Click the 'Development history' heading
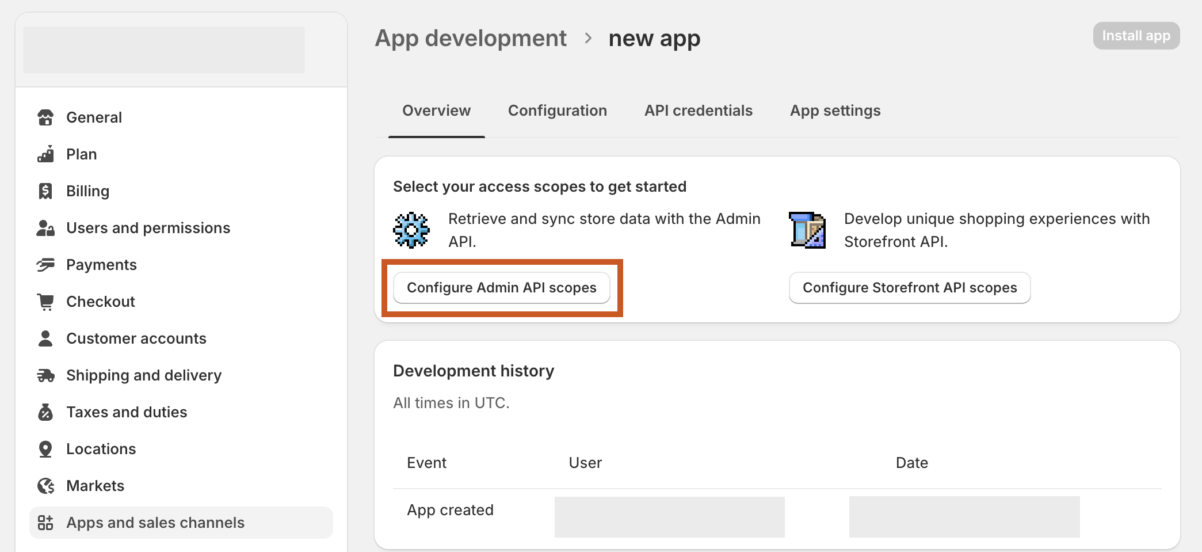Screen dimensions: 1202x552 pos(474,371)
